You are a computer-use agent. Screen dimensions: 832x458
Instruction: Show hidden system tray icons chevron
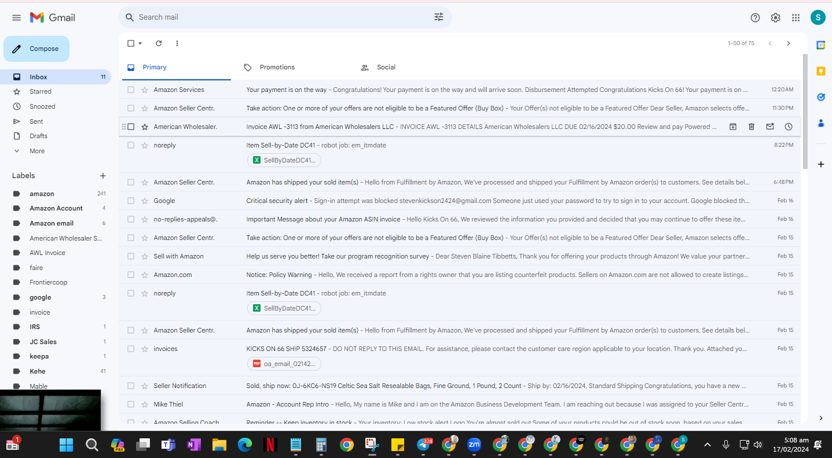707,445
